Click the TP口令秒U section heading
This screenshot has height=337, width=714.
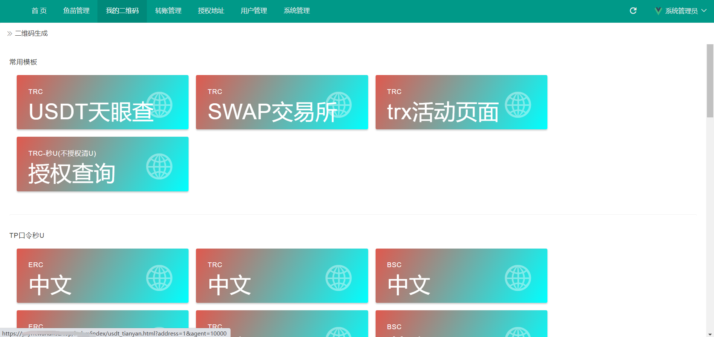pos(27,235)
